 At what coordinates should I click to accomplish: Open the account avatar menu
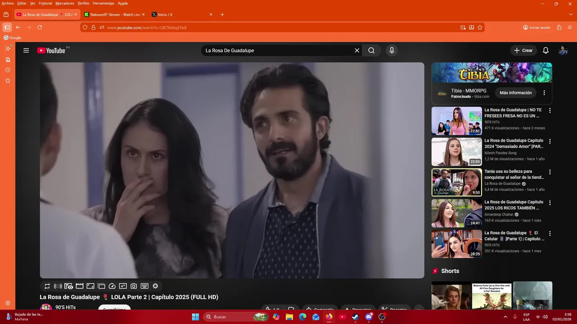[x=563, y=50]
